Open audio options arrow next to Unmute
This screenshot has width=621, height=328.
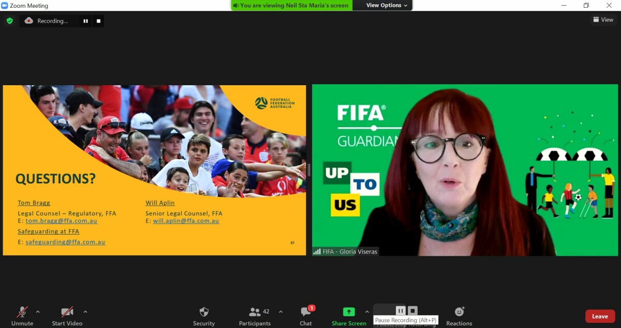click(38, 311)
